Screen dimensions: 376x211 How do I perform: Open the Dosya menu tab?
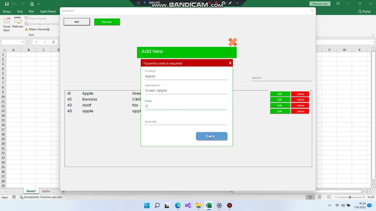(7, 11)
